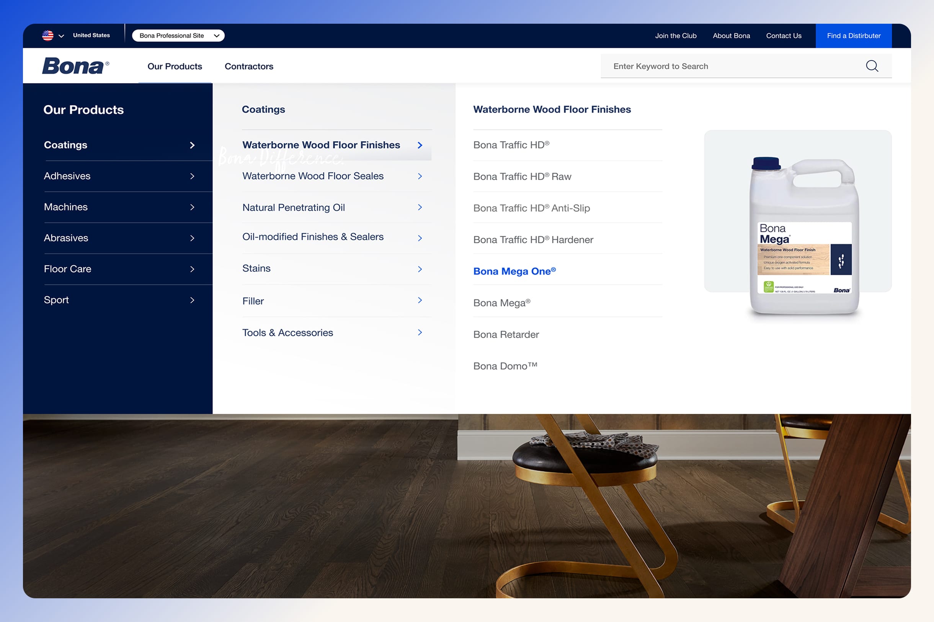Click the Find a Distributer button
This screenshot has height=622, width=934.
point(853,36)
